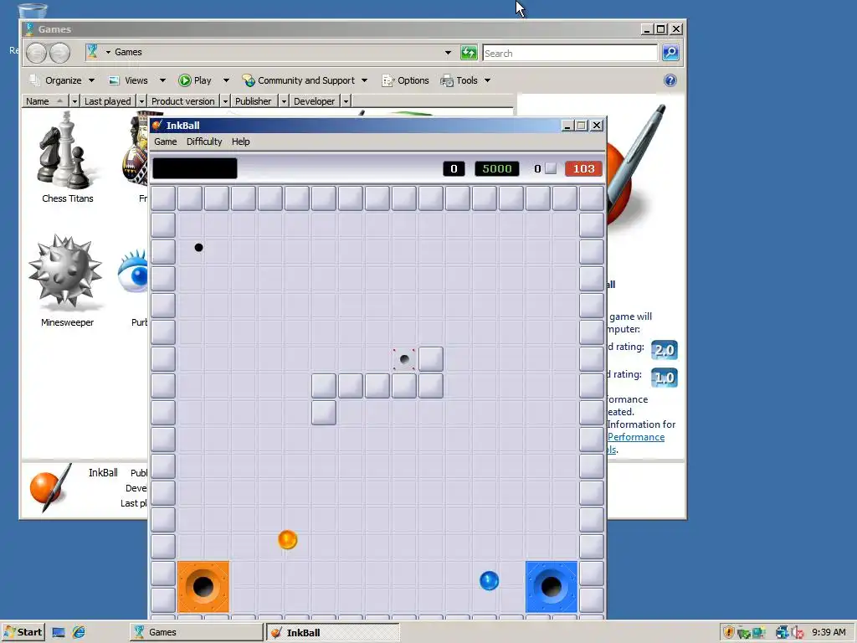Open the Help menu in InkBall

pyautogui.click(x=240, y=141)
